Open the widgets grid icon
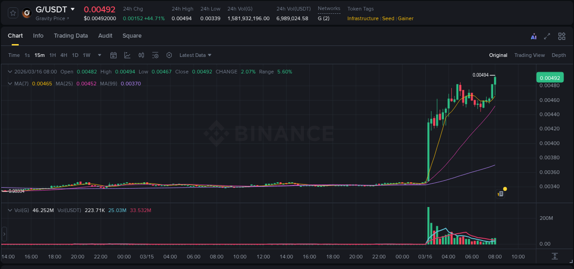 click(x=561, y=36)
